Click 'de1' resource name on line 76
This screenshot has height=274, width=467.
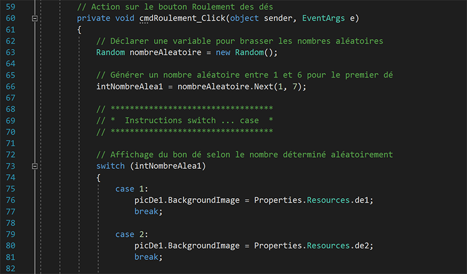[x=362, y=200]
